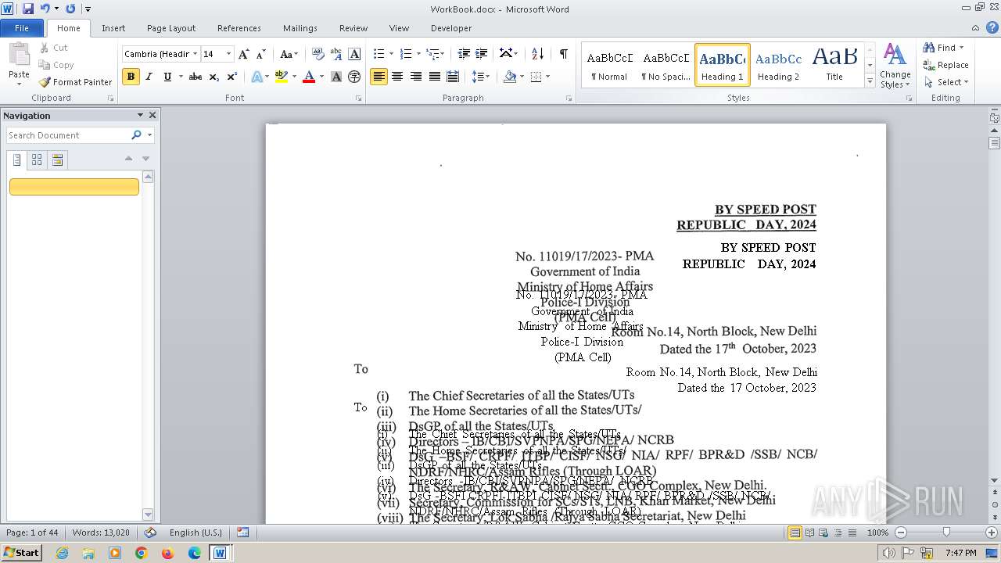Switch to the Review tab
This screenshot has height=563, width=1001.
coord(353,28)
